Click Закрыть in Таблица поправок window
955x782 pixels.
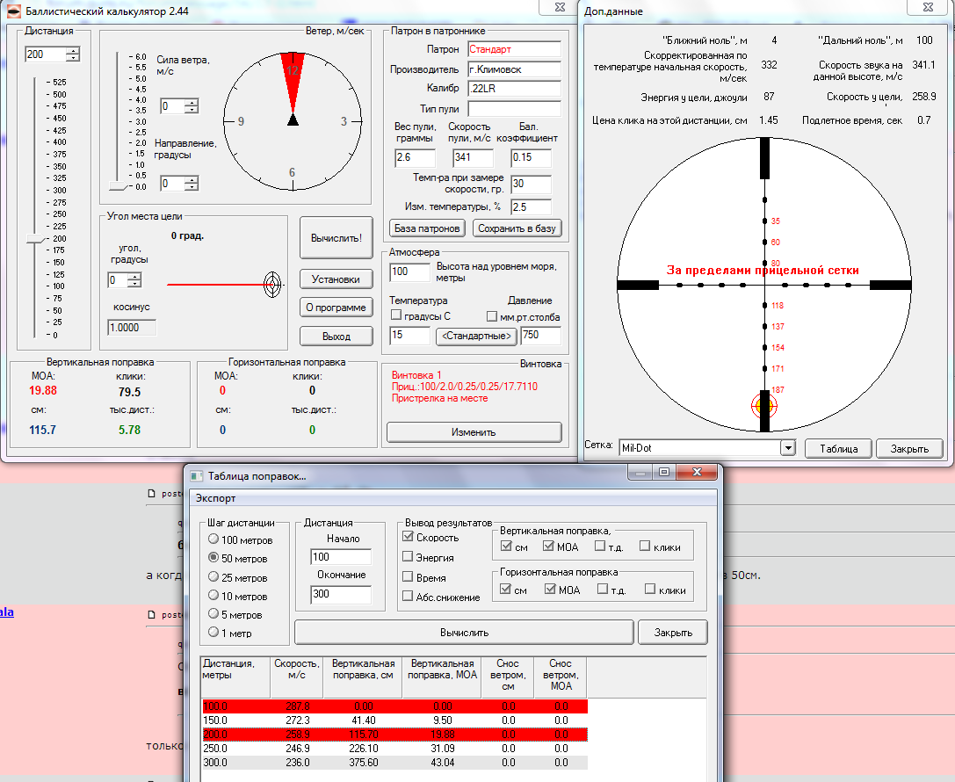673,632
